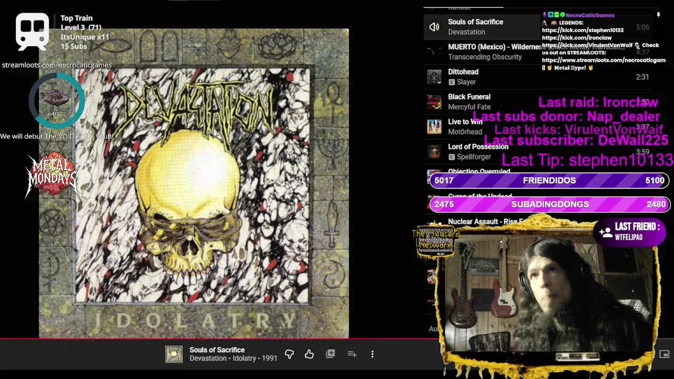Click 'Last Tip: stephen10133' text

[x=587, y=160]
